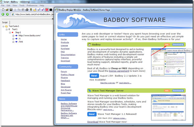The height and width of the screenshot is (127, 194).
Task: Open the Purchase link
Action: [x=65, y=49]
